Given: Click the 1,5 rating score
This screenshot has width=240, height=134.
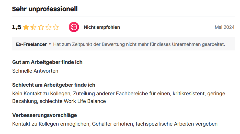Looking at the screenshot, I should tap(17, 27).
